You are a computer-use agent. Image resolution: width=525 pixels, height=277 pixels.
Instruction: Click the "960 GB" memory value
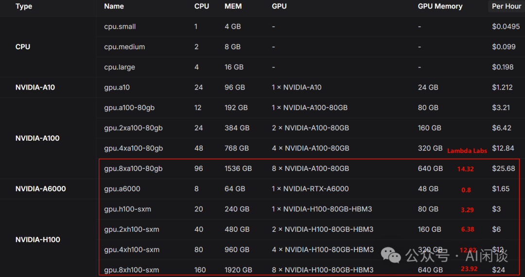click(x=237, y=250)
